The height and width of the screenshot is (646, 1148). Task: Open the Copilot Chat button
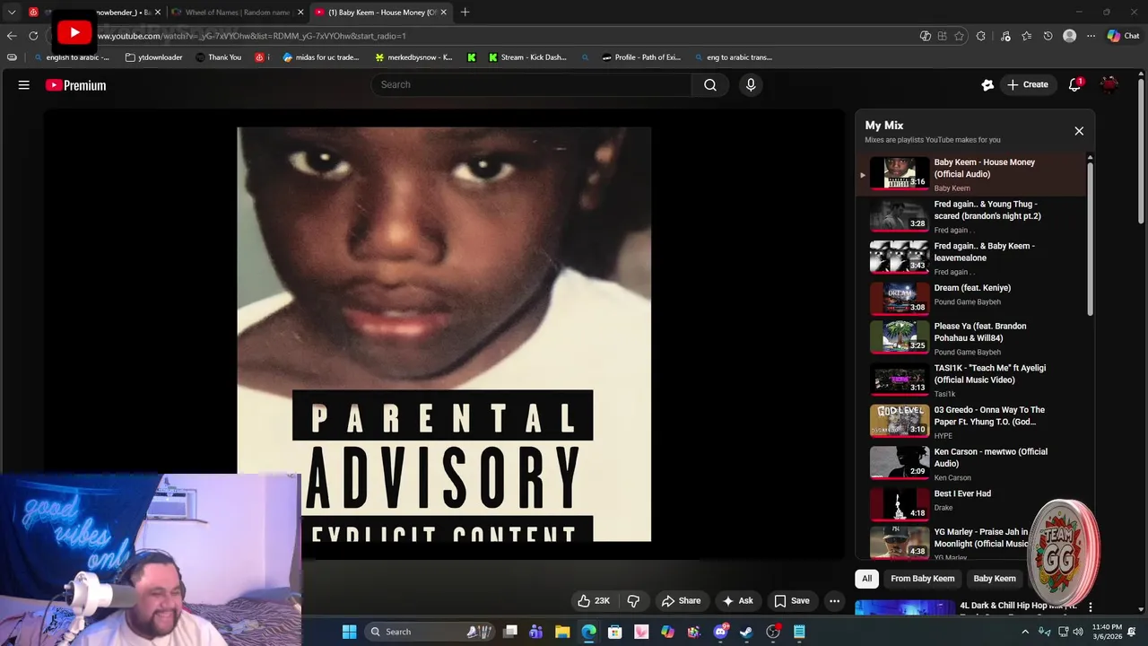[1123, 36]
